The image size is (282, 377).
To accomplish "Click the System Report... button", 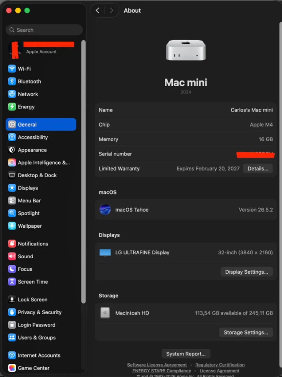I will (x=186, y=354).
